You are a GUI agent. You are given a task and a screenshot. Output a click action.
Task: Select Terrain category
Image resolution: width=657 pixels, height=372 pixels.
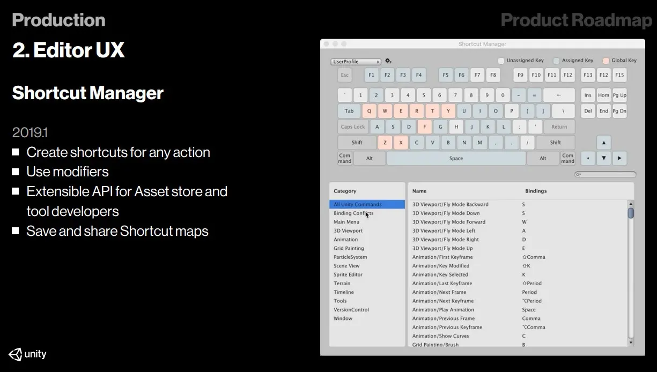pyautogui.click(x=367, y=283)
